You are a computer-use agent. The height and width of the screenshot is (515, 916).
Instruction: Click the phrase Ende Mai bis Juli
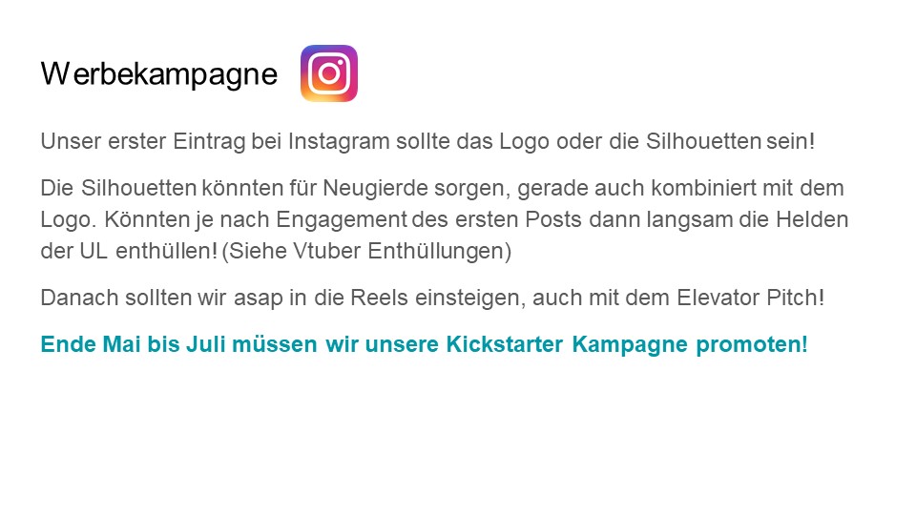pyautogui.click(x=134, y=344)
